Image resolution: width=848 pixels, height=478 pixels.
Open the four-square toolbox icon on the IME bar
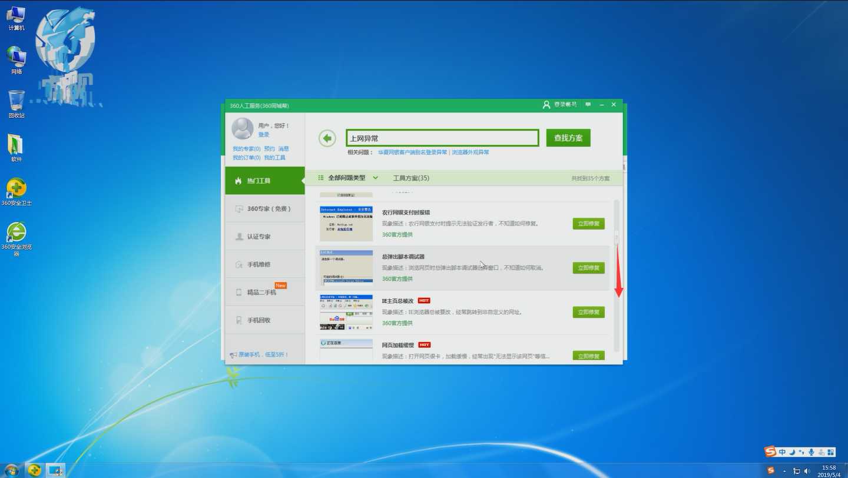831,452
